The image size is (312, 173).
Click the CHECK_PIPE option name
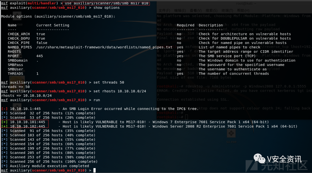click(19, 43)
